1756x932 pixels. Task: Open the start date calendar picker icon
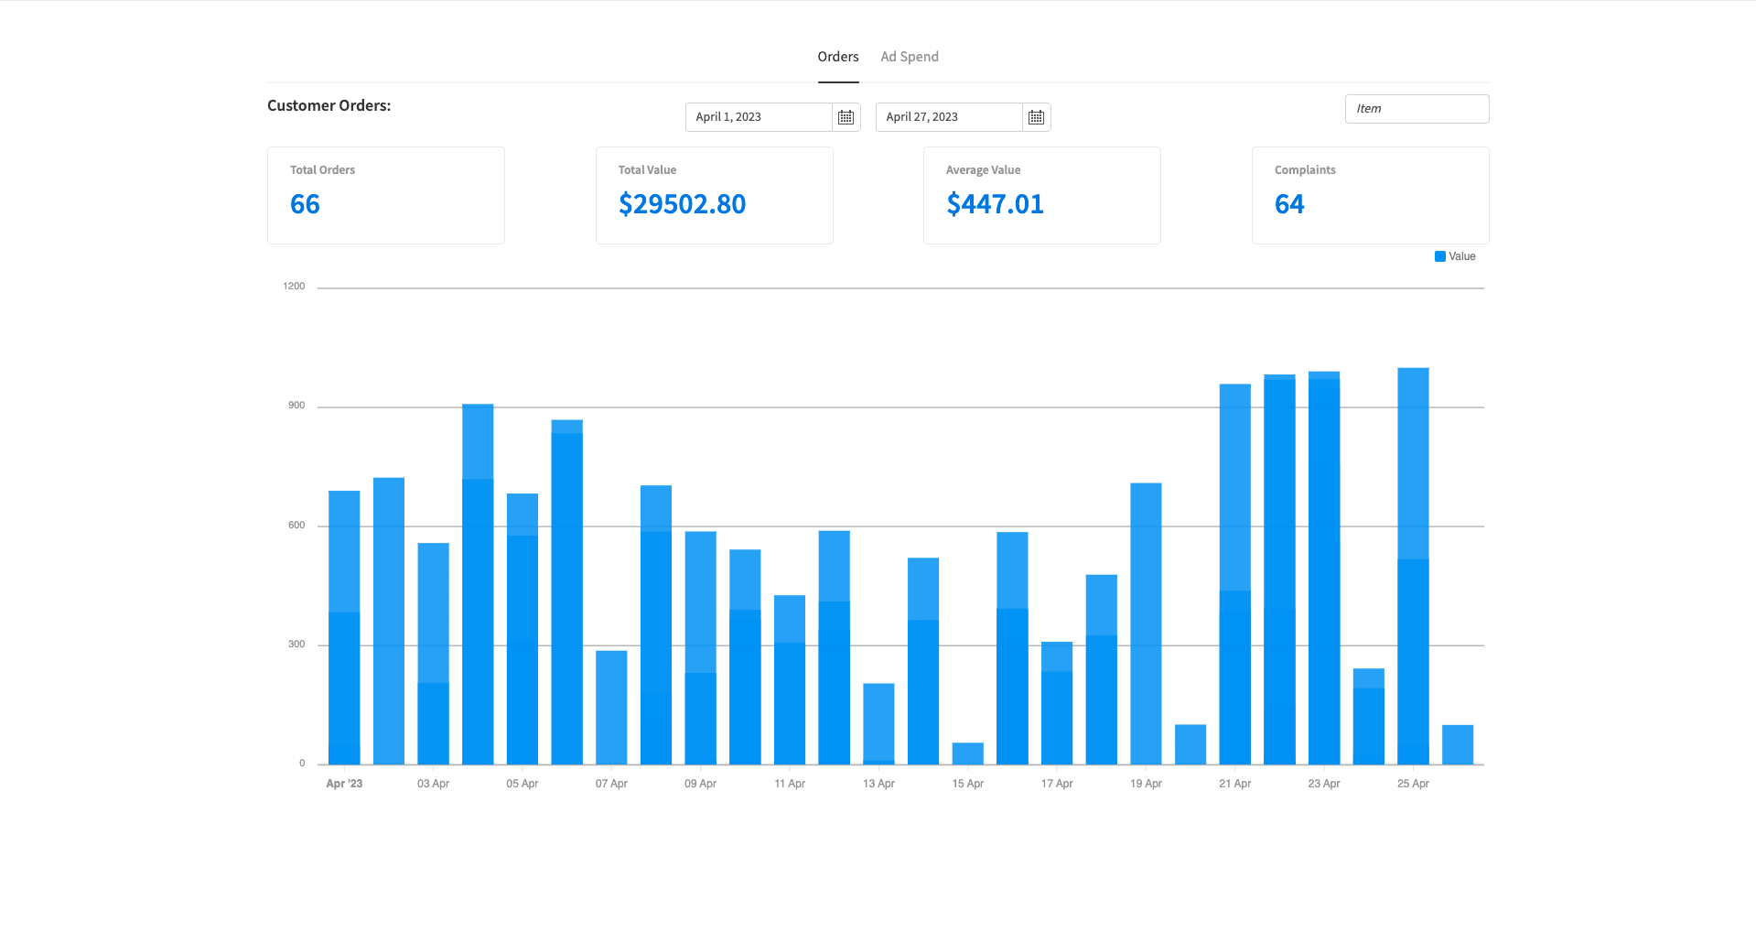point(846,117)
